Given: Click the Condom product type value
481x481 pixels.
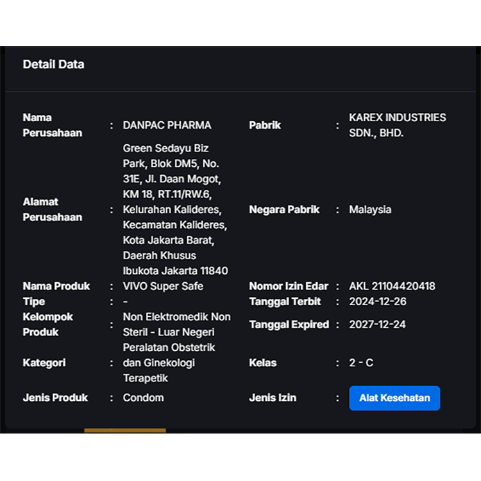Looking at the screenshot, I should [143, 398].
